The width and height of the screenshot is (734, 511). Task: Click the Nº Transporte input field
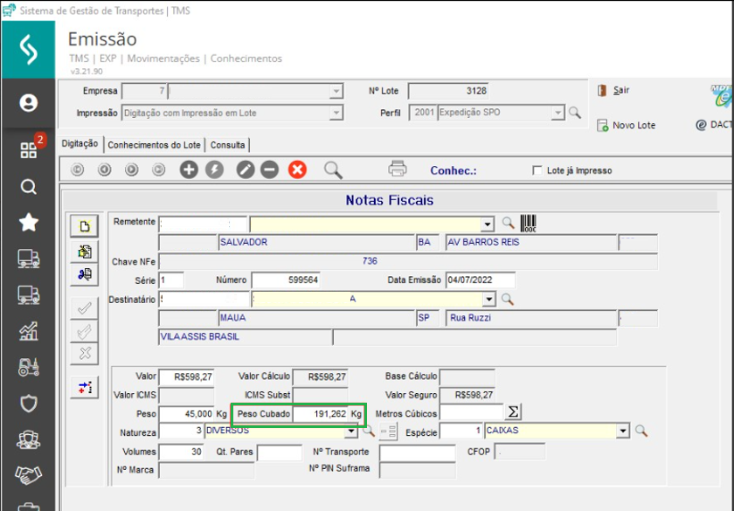coord(417,452)
